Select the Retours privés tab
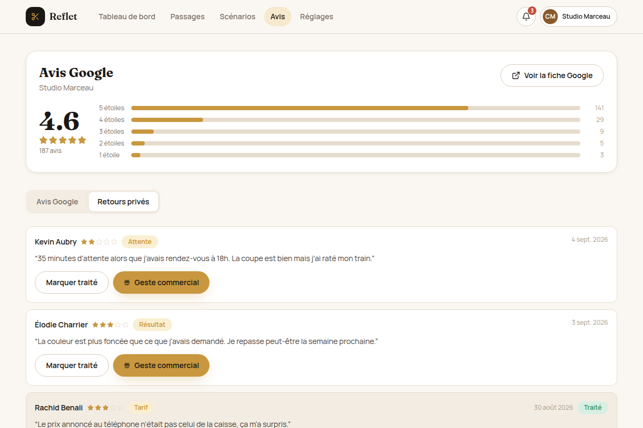This screenshot has width=643, height=428. tap(123, 202)
